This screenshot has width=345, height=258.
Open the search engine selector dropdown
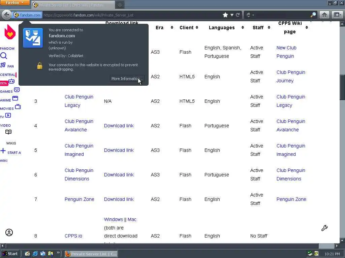click(x=250, y=15)
